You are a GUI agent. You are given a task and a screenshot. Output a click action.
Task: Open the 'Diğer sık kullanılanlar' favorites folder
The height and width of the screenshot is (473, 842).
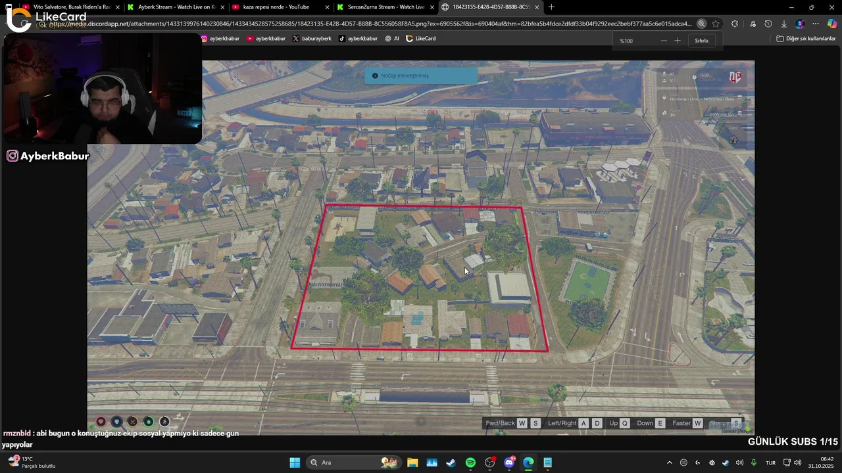point(806,39)
